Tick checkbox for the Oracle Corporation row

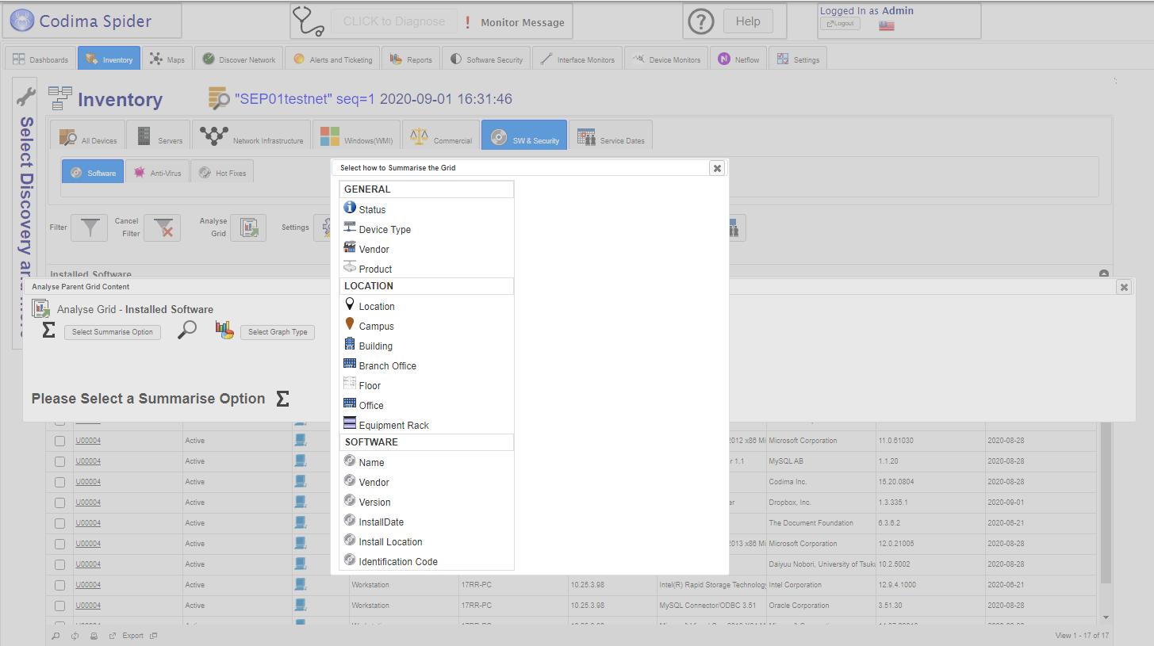point(59,606)
